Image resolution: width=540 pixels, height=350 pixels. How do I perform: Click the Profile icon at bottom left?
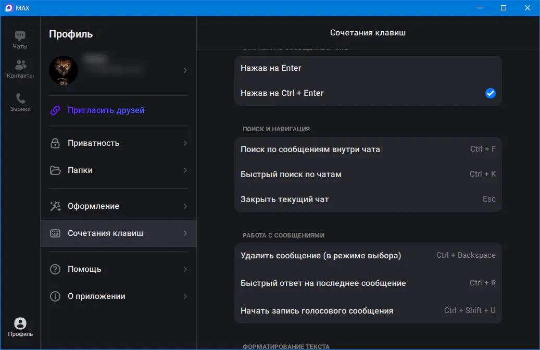[x=20, y=323]
